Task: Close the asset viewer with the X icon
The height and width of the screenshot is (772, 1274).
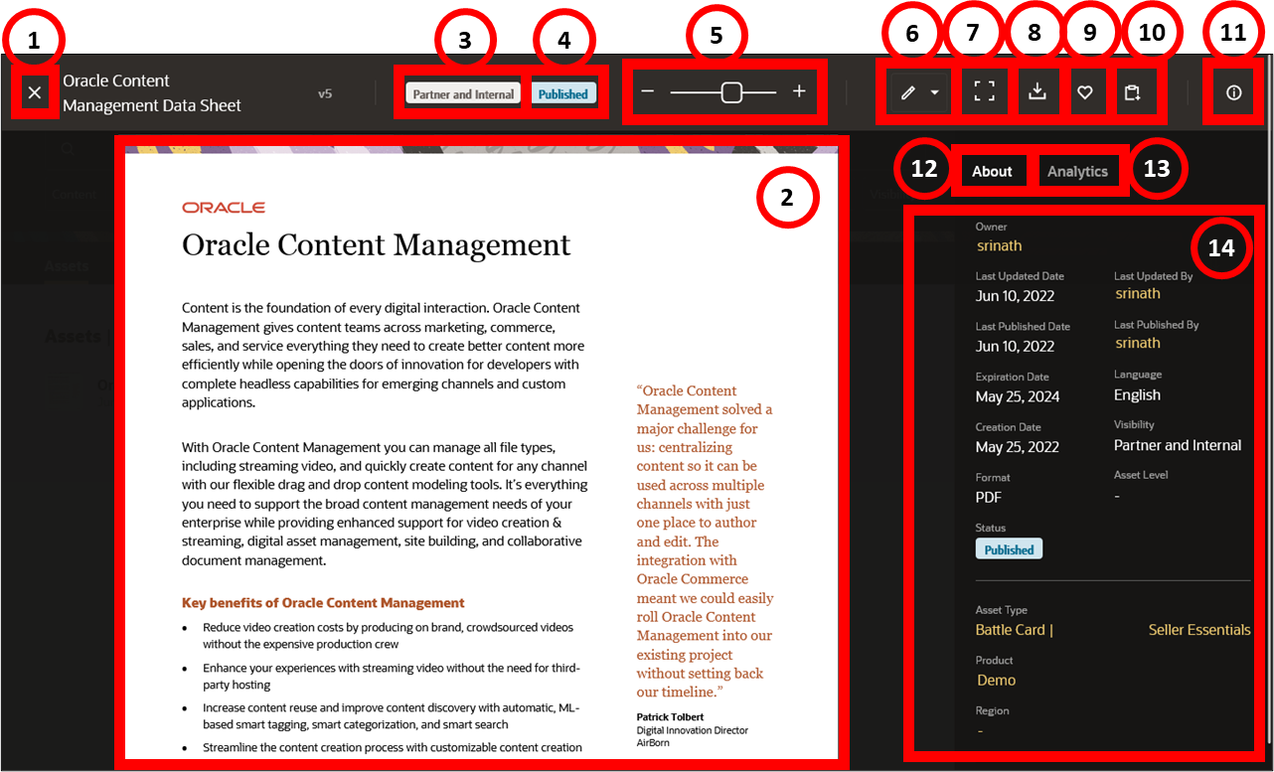Action: [x=35, y=93]
